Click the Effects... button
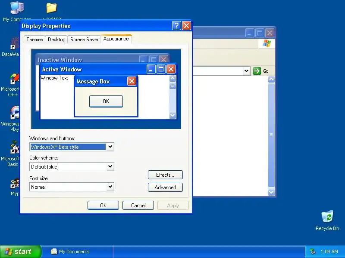Image resolution: width=345 pixels, height=258 pixels. click(165, 175)
